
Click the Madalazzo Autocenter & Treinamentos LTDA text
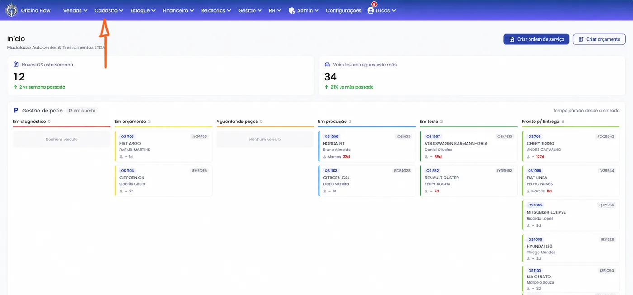tap(57, 47)
